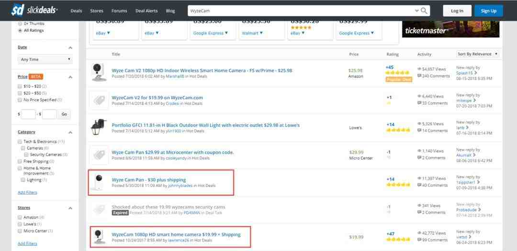Click the +47 rating stars
Viewport: 517px width, 251px height.
coord(398,240)
